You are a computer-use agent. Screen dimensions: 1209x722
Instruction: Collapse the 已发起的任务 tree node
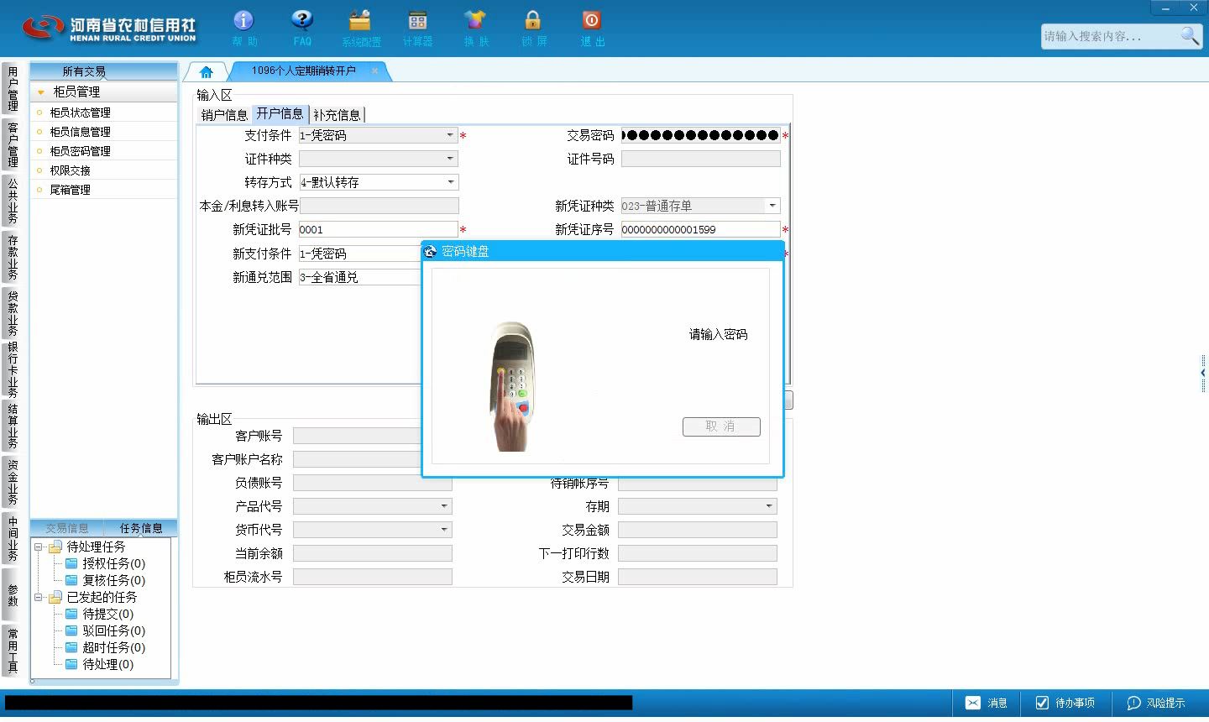pyautogui.click(x=39, y=597)
